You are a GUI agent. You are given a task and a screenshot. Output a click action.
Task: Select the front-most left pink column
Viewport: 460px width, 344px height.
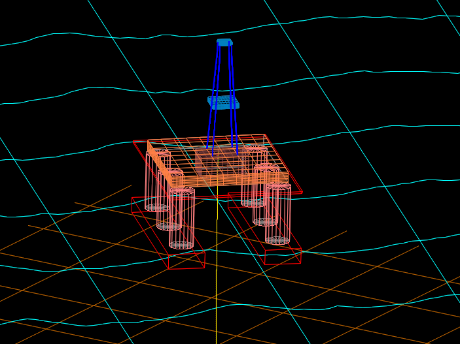pos(182,219)
